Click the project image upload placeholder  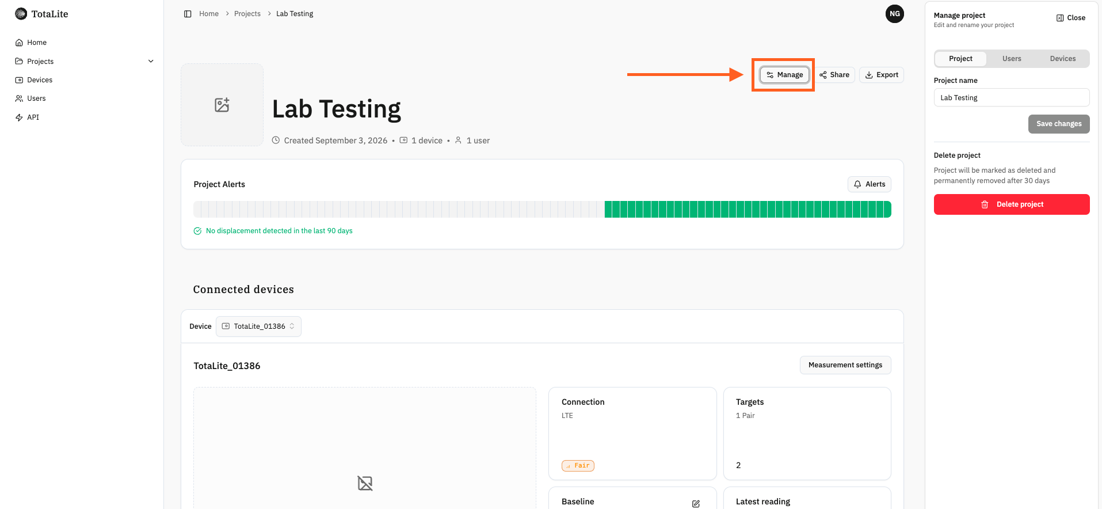point(222,105)
